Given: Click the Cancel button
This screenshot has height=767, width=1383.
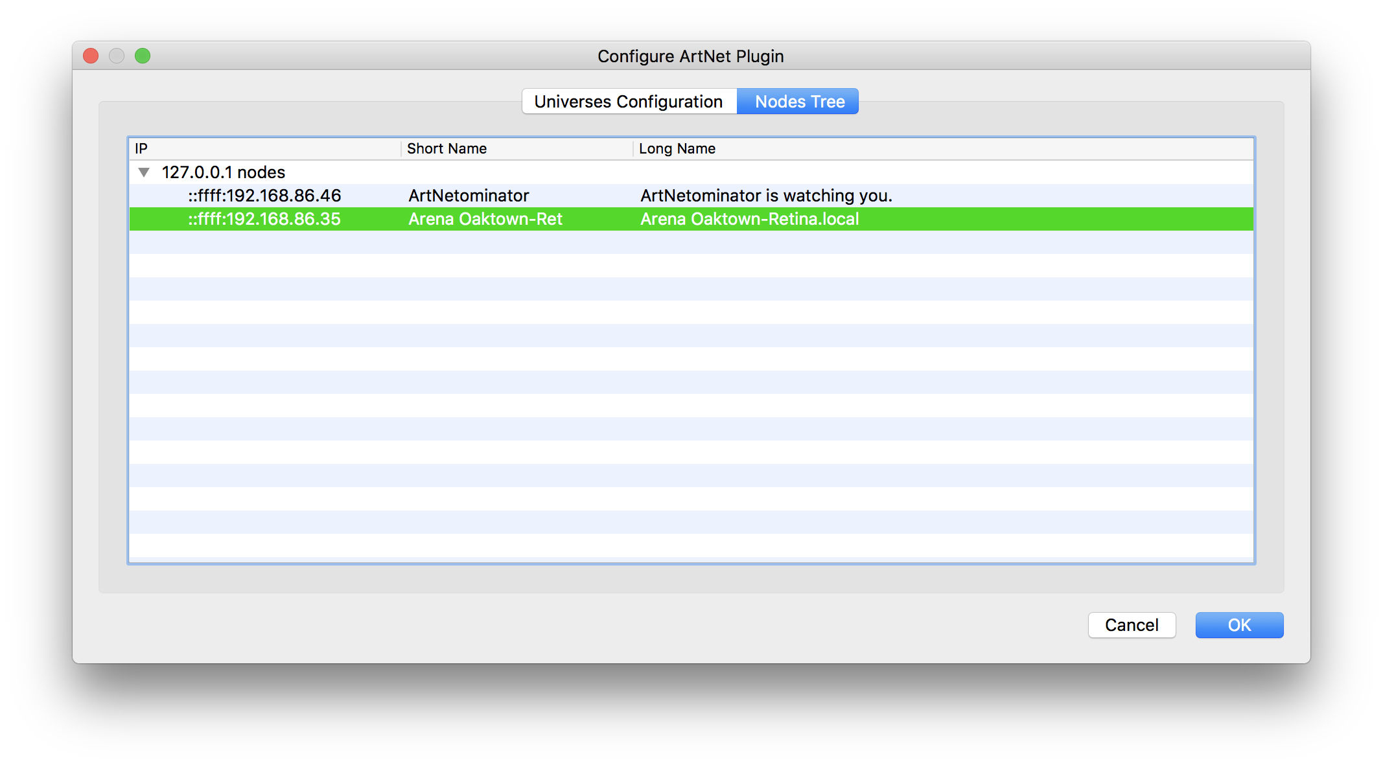Looking at the screenshot, I should coord(1131,625).
